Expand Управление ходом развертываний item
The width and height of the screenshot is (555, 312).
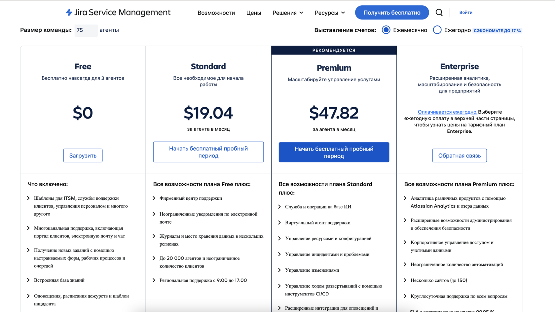330,290
